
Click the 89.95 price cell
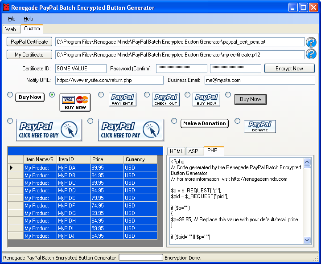[x=107, y=183]
